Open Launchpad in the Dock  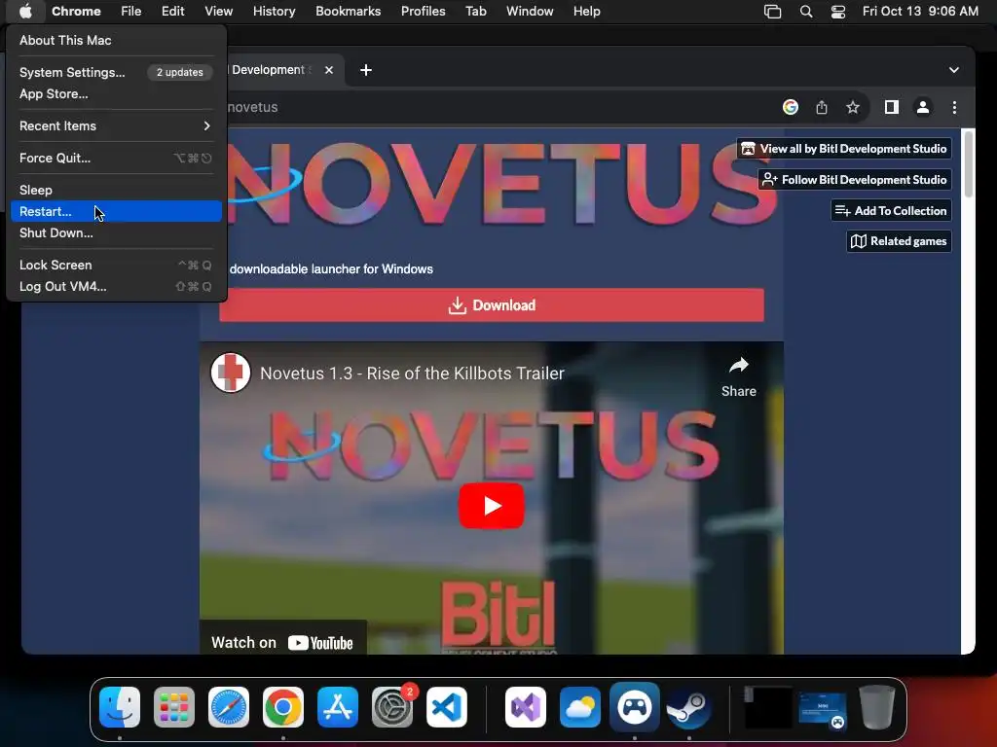[x=173, y=707]
